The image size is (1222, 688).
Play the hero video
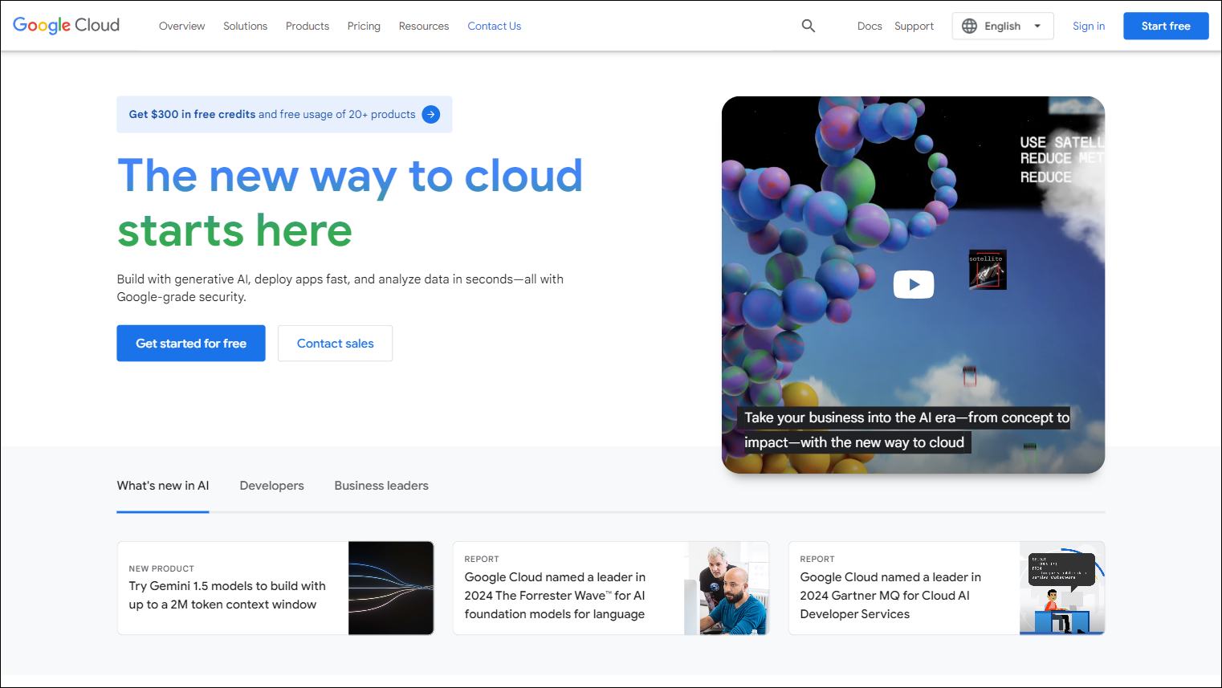point(914,284)
